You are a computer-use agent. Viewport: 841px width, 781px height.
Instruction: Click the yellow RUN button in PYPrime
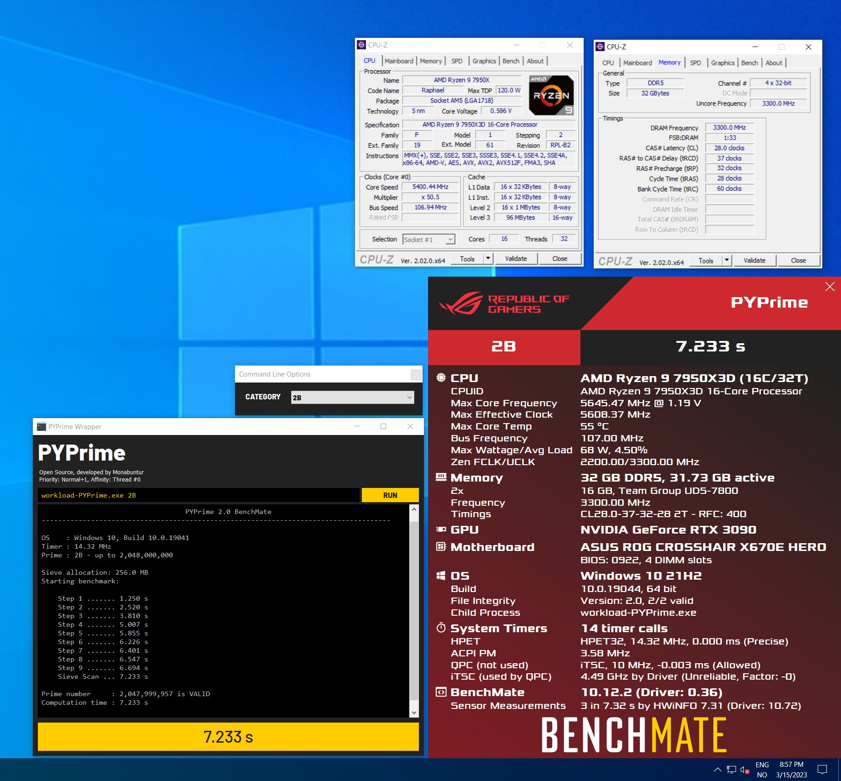click(390, 495)
